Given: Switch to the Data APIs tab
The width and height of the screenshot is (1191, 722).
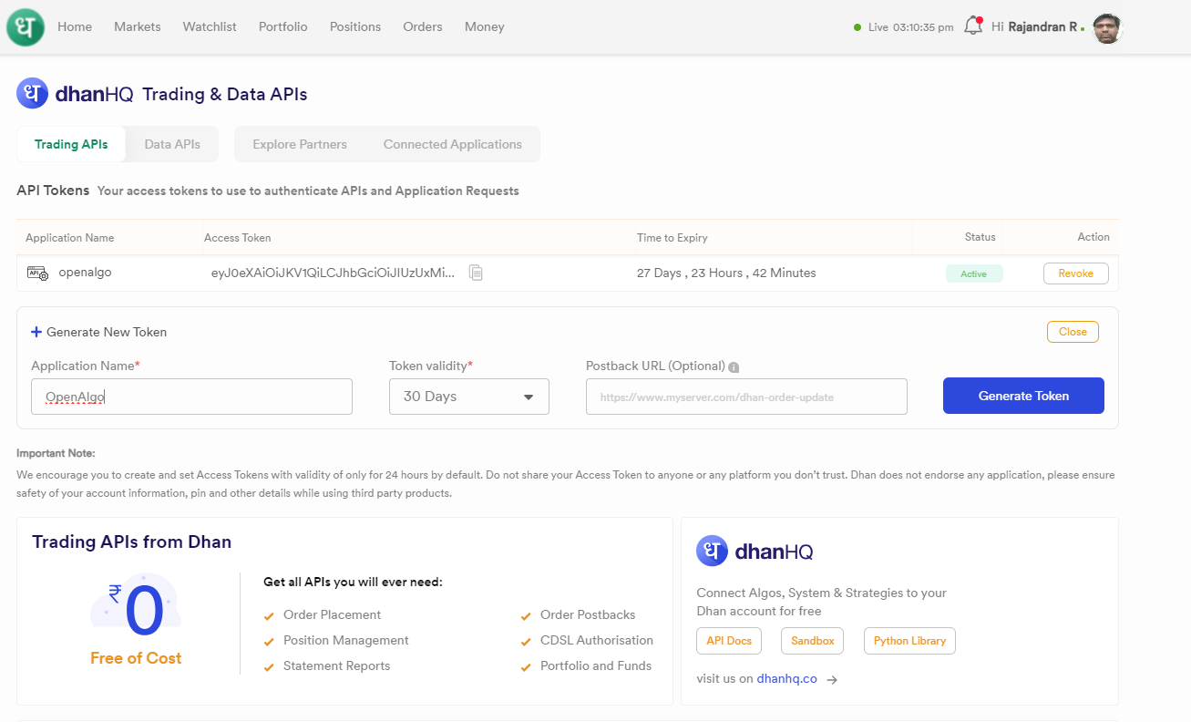Looking at the screenshot, I should (172, 144).
